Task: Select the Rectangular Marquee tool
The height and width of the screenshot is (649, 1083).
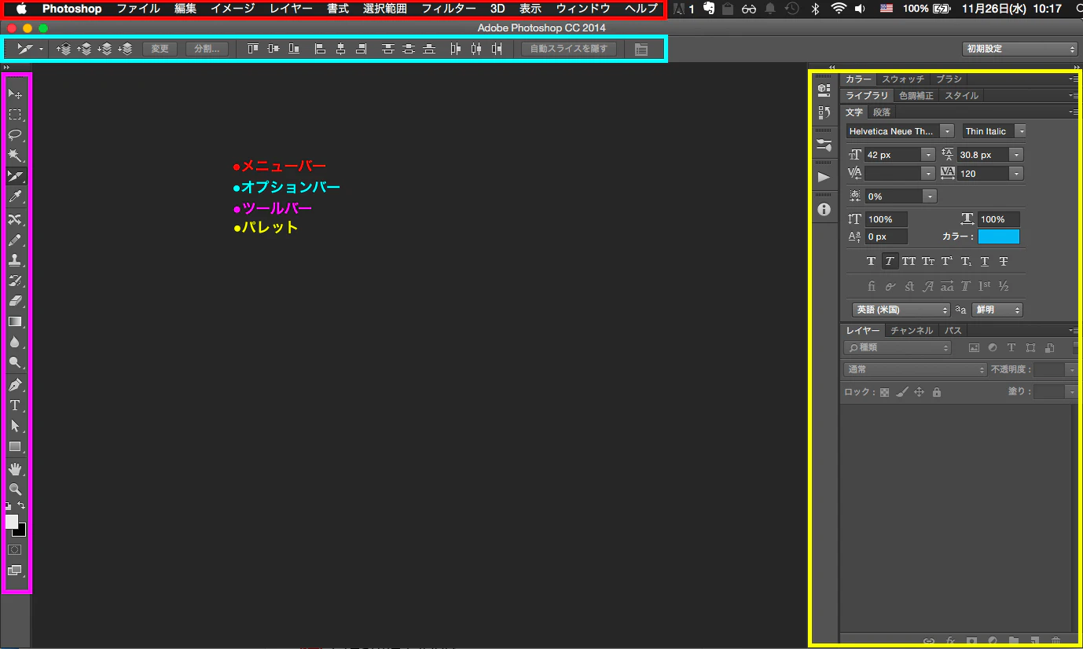Action: 15,114
